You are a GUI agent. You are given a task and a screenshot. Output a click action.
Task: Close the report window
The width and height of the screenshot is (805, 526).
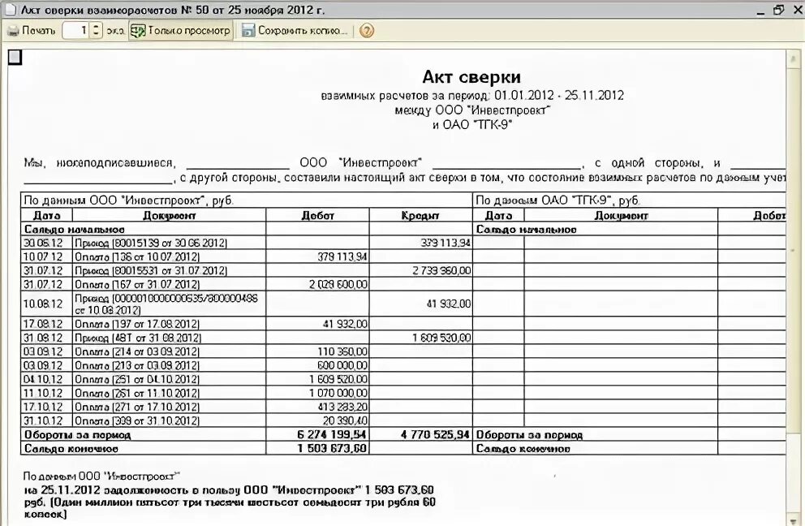(798, 11)
